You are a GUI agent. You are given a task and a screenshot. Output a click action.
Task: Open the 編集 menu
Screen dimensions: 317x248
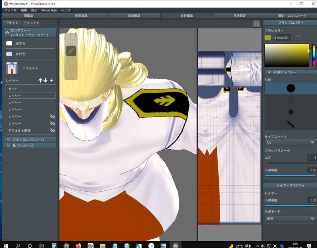[x=24, y=10]
